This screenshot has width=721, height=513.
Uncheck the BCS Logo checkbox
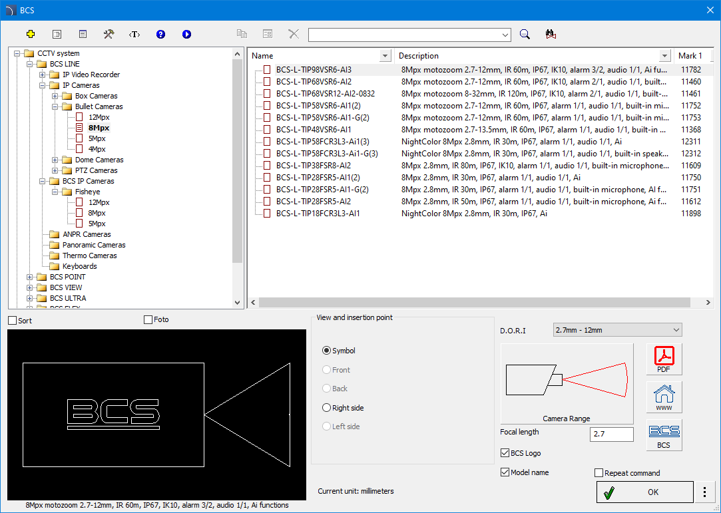pos(505,453)
